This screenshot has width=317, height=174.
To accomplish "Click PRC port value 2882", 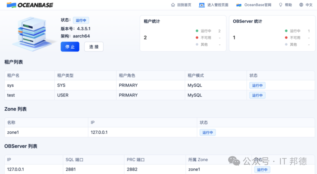I will click(132, 169).
